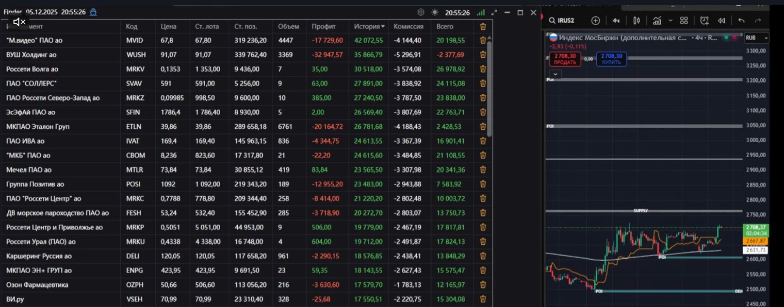Click the SUPPLY zone label on chart
The image size is (784, 307).
coord(641,211)
